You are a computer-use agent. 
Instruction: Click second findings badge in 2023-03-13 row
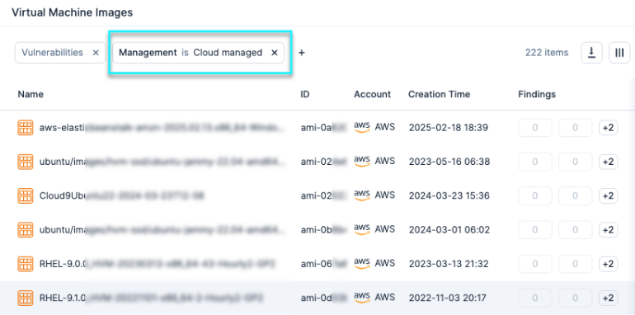pyautogui.click(x=575, y=264)
